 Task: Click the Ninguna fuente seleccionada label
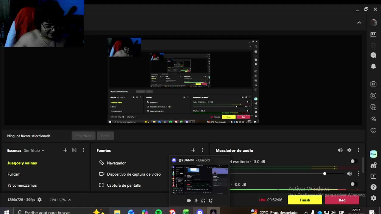click(29, 136)
